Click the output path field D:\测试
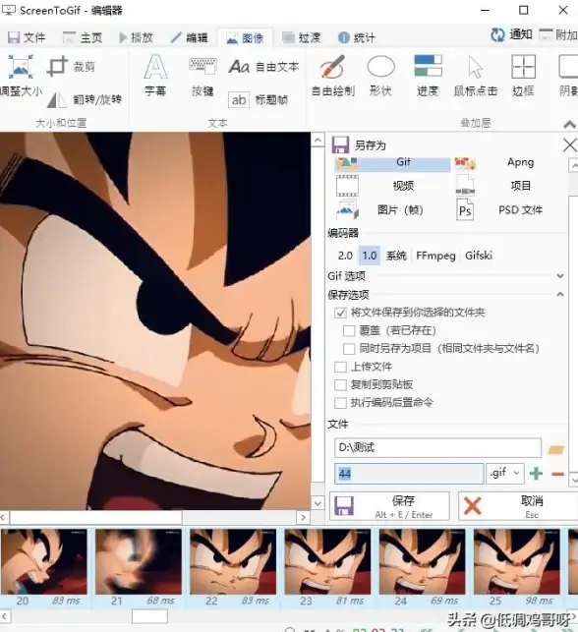 (x=437, y=448)
